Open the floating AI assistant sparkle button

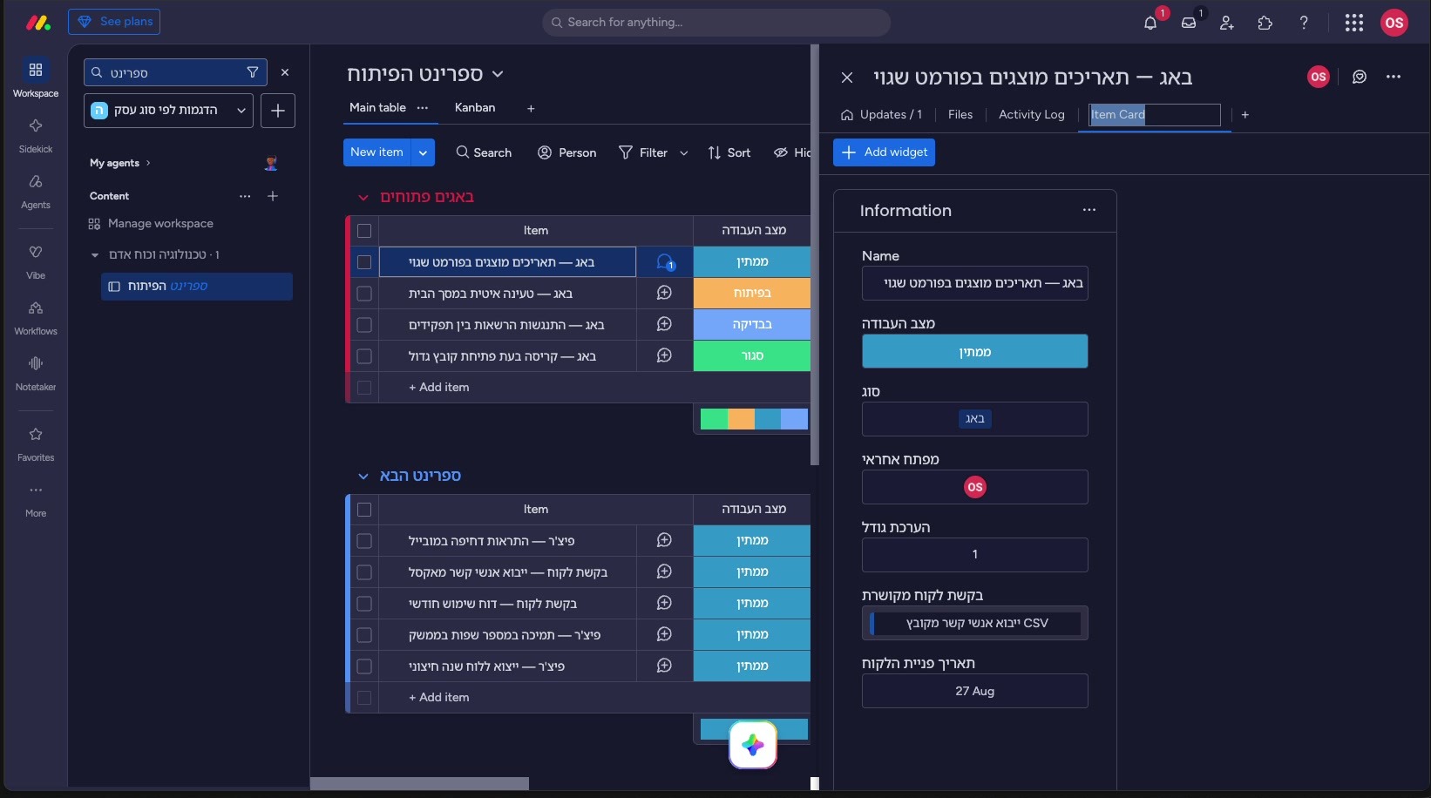point(753,745)
